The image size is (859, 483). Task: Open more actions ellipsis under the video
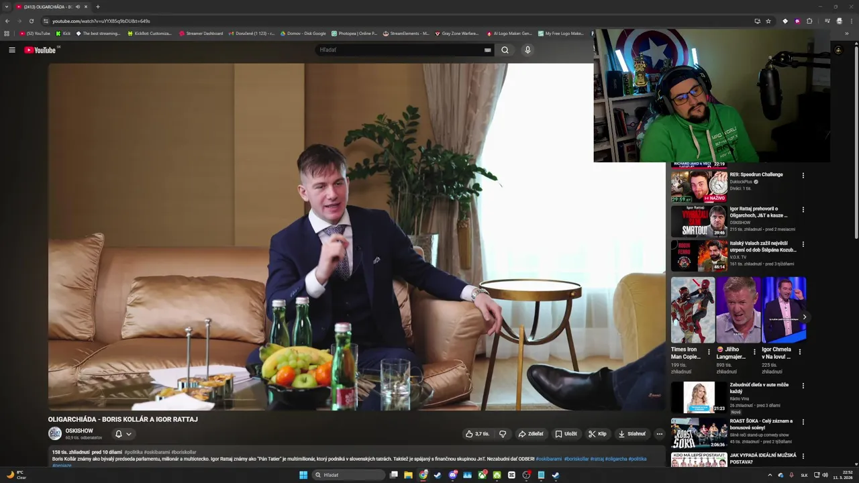pos(659,434)
